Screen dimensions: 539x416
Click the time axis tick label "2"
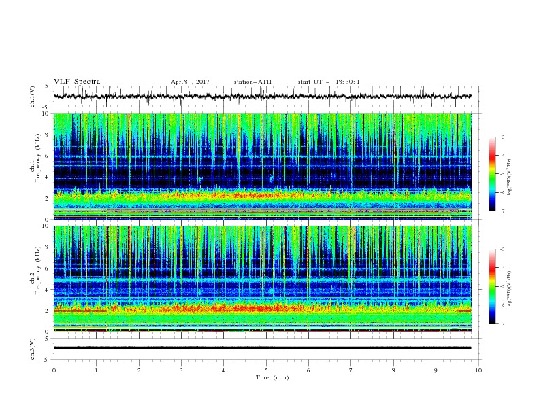coord(139,370)
